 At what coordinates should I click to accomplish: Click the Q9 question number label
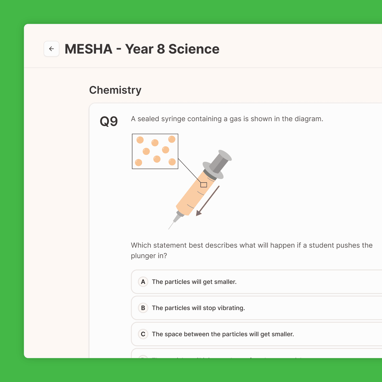tap(109, 121)
